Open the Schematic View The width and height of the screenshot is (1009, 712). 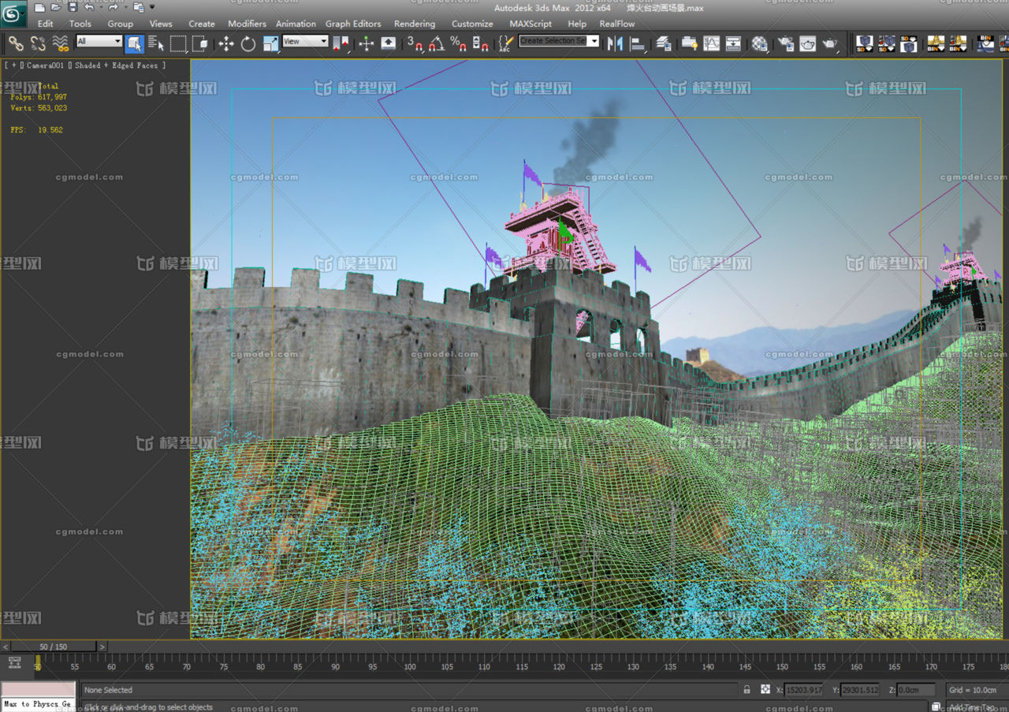pyautogui.click(x=734, y=43)
